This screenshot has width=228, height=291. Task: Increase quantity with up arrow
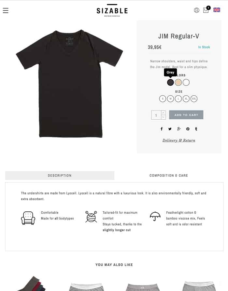(x=163, y=113)
